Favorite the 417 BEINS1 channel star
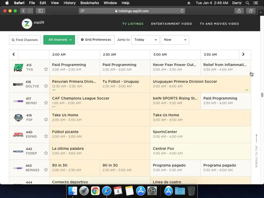 click(x=46, y=103)
